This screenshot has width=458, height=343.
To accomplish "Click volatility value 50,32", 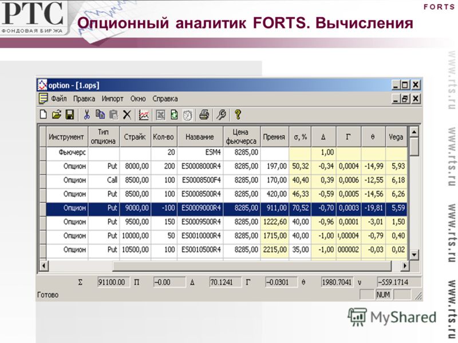I will (300, 166).
